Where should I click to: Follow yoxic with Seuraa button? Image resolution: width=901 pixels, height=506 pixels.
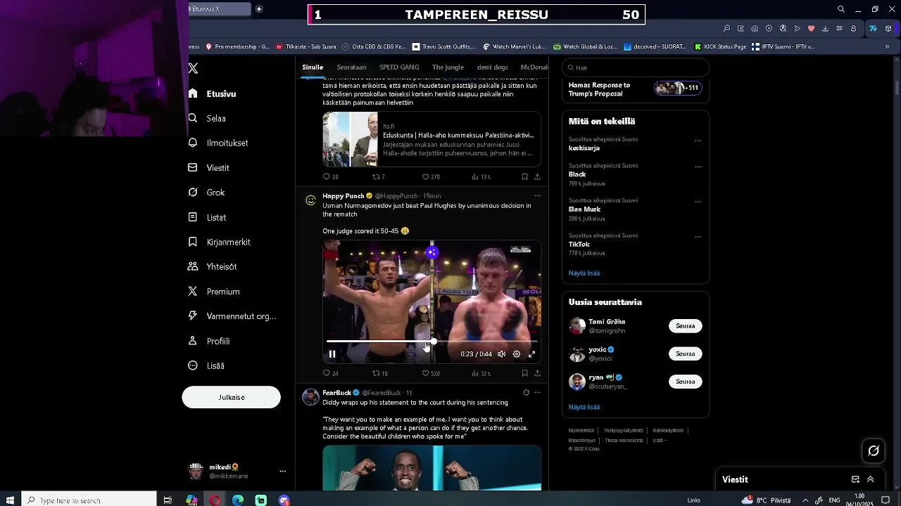685,353
